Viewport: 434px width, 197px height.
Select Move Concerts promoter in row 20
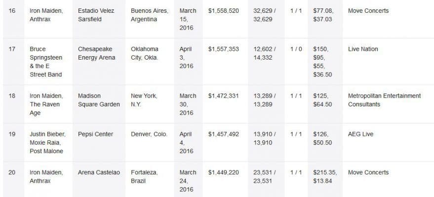pyautogui.click(x=368, y=172)
